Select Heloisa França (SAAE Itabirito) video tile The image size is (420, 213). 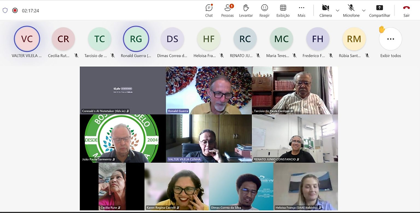click(x=306, y=186)
